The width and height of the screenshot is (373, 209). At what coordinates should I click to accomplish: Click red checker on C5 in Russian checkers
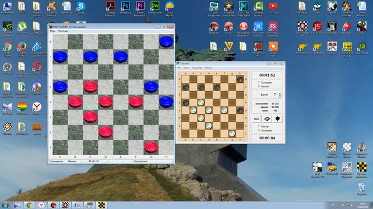pyautogui.click(x=90, y=87)
